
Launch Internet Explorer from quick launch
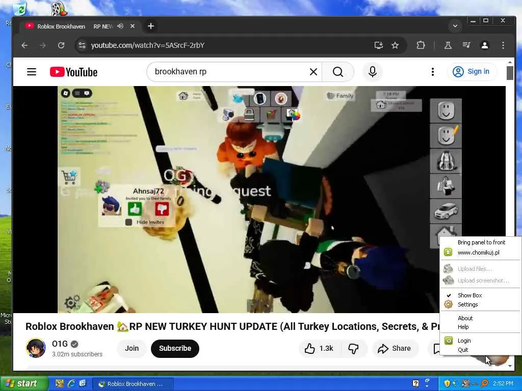71,384
